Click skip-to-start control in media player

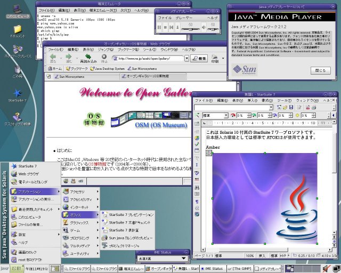(172, 27)
